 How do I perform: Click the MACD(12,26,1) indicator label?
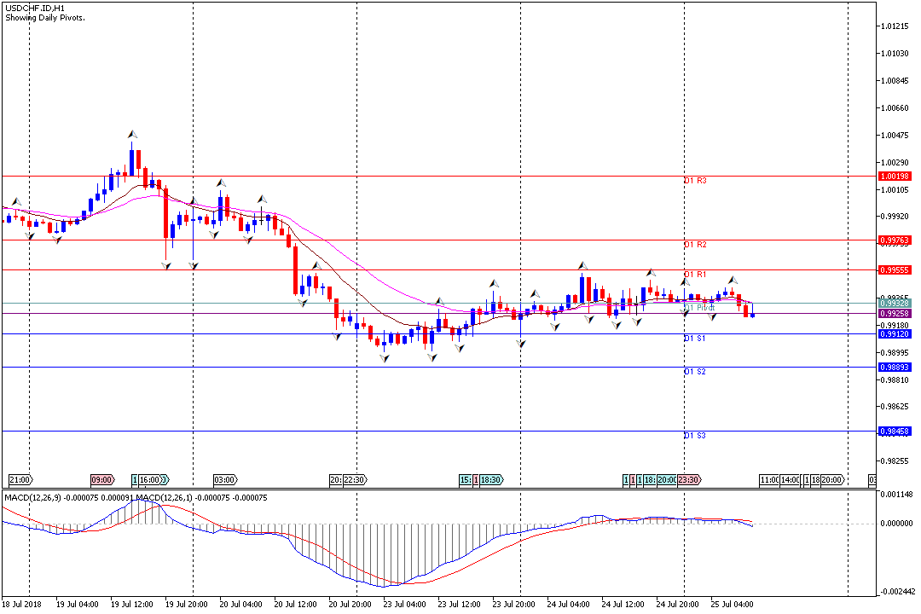coord(165,498)
